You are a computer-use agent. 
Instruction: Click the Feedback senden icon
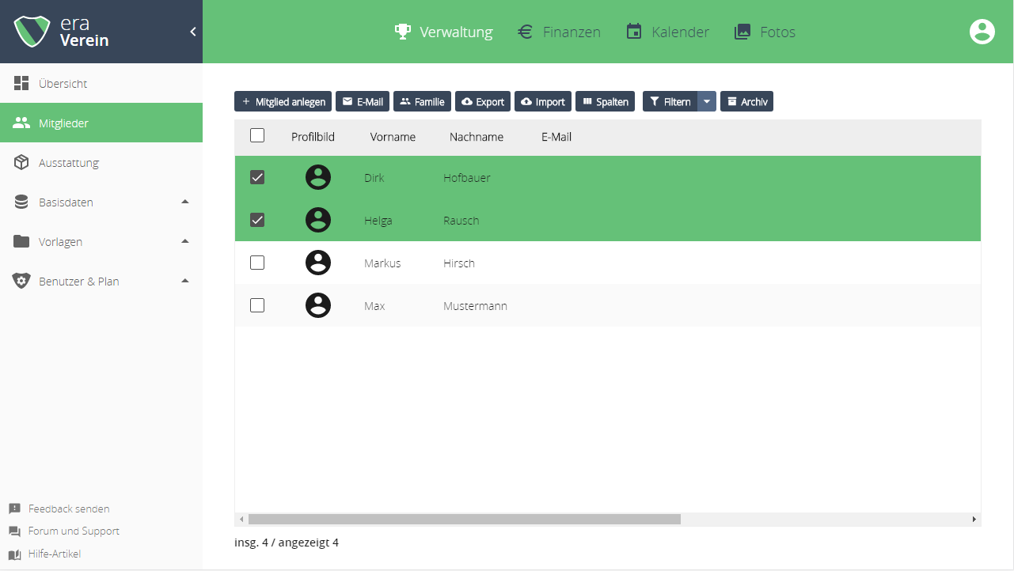[x=14, y=509]
